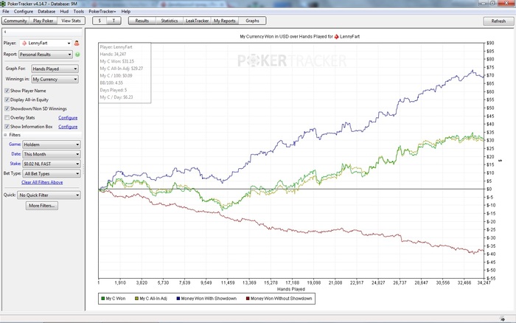Click the green My C Won legend swatch
The height and width of the screenshot is (323, 516).
pos(103,299)
